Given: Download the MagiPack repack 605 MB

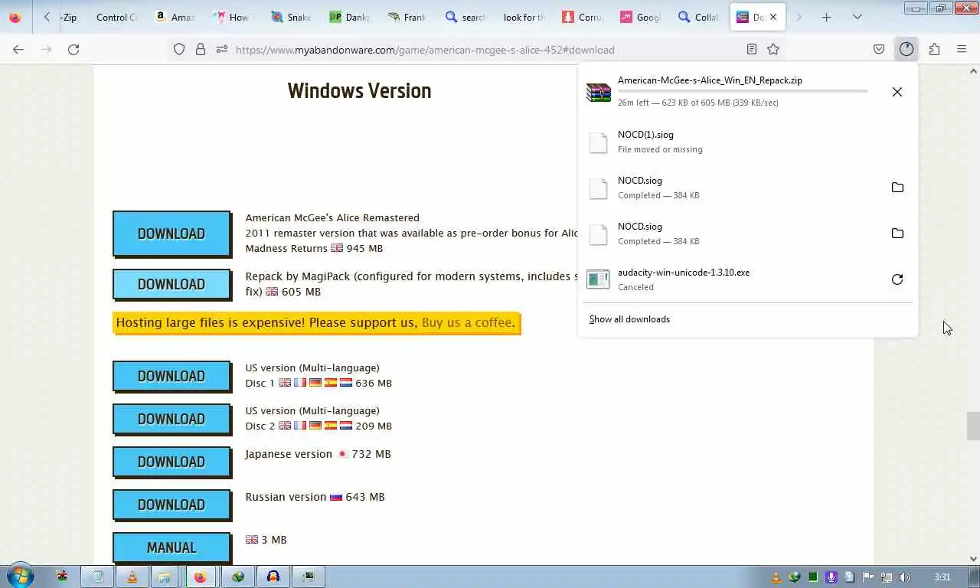Looking at the screenshot, I should click(x=171, y=284).
